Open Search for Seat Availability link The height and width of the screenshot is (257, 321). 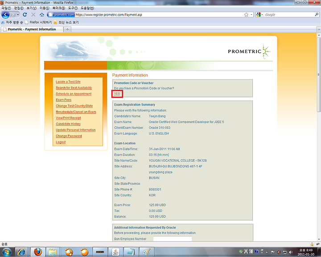(74, 88)
